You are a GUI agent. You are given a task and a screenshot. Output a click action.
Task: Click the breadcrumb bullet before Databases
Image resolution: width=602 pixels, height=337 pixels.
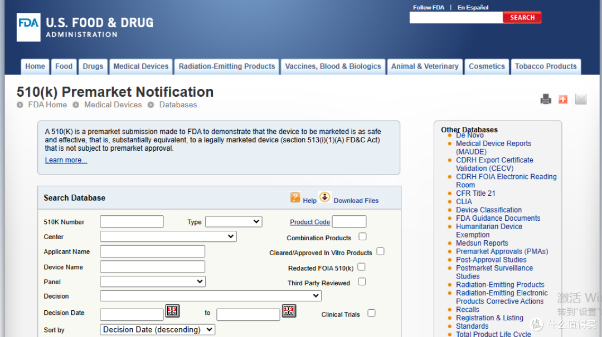151,105
